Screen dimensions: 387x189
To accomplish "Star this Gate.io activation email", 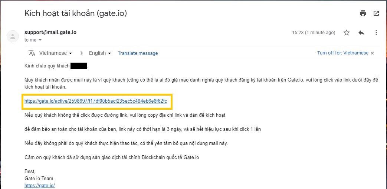I will [x=347, y=33].
